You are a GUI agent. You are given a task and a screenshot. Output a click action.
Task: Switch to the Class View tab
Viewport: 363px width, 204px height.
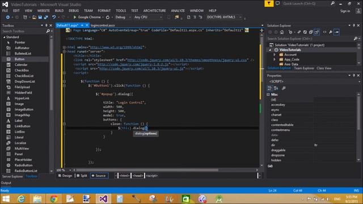coord(324,68)
